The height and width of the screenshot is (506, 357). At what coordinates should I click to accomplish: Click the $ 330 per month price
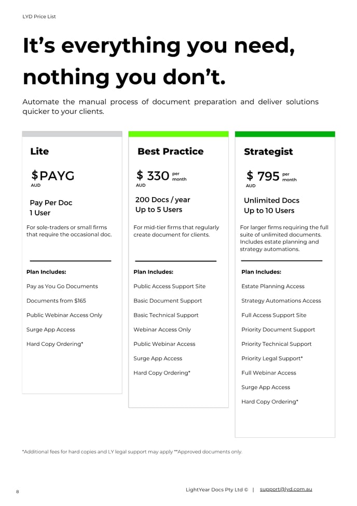pyautogui.click(x=161, y=176)
